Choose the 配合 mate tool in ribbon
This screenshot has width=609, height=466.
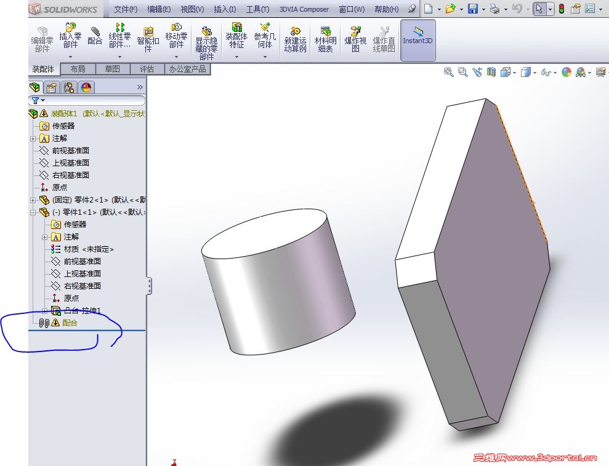[x=95, y=36]
